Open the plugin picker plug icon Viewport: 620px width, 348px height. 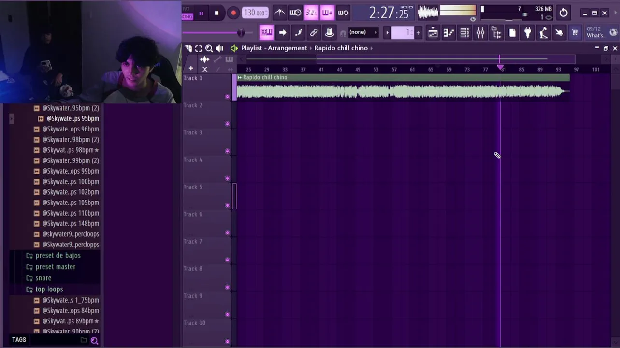tap(528, 32)
